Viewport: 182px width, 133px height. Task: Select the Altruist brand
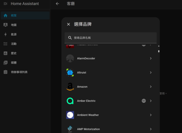(110, 72)
